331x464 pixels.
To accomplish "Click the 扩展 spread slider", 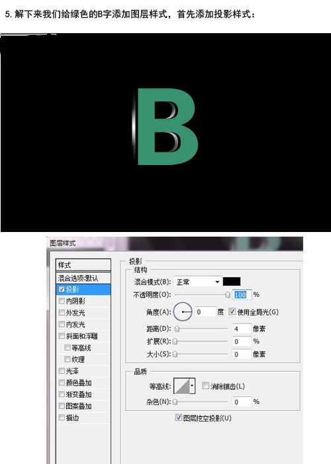I will click(201, 341).
